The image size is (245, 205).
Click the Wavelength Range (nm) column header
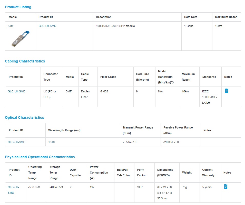point(64,130)
